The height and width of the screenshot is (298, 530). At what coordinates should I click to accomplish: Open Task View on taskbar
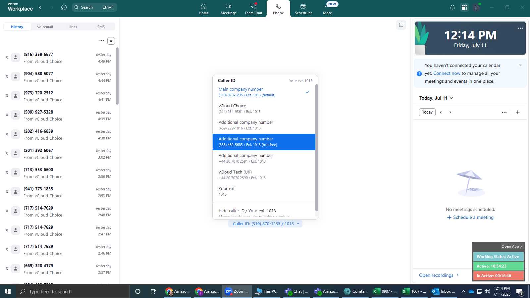tap(153, 291)
